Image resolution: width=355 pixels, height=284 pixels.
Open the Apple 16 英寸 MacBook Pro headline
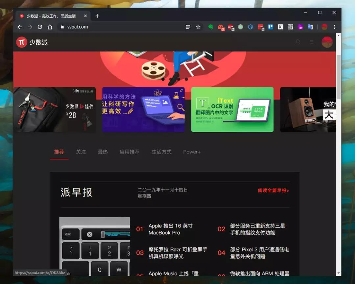pyautogui.click(x=171, y=229)
